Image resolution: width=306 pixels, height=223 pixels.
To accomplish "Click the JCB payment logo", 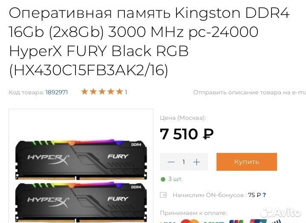I will 237,221.
